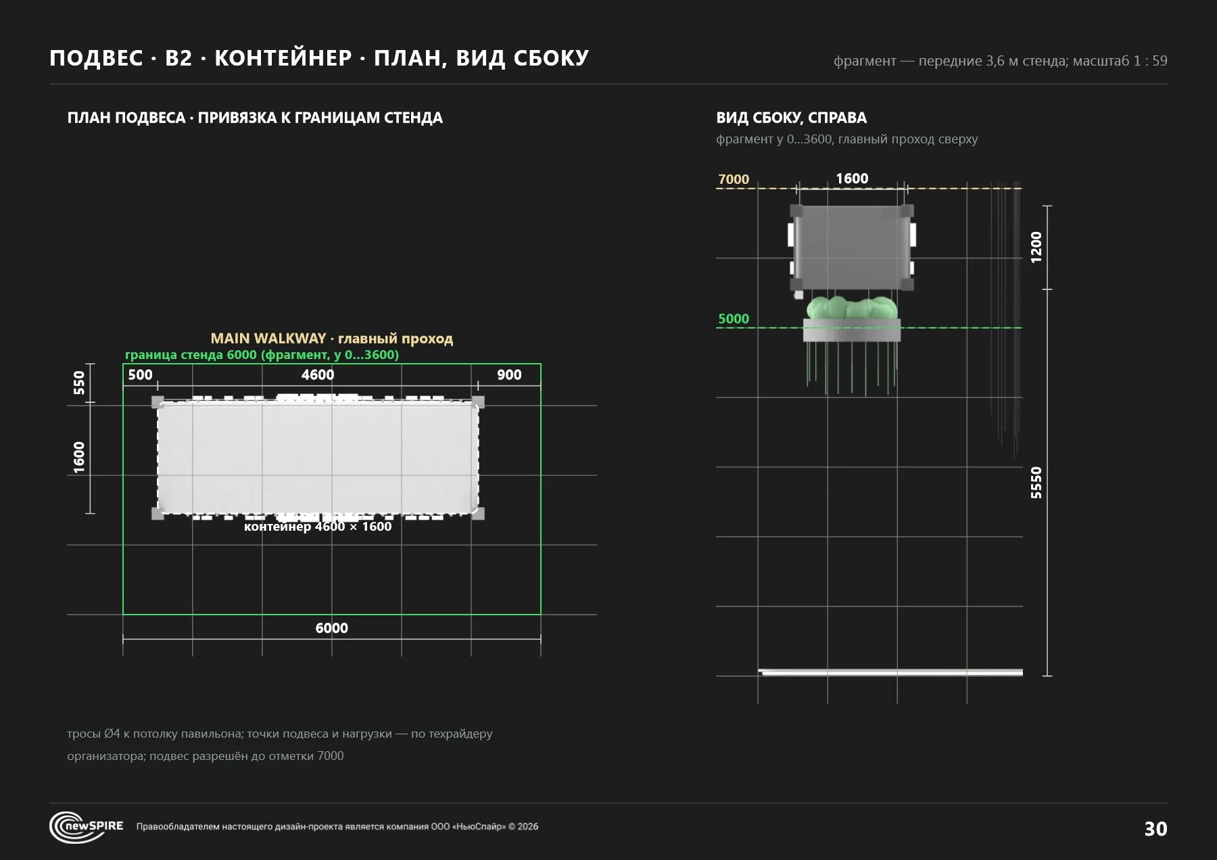The image size is (1217, 860).
Task: Click the white container shape in the plan
Action: point(318,458)
